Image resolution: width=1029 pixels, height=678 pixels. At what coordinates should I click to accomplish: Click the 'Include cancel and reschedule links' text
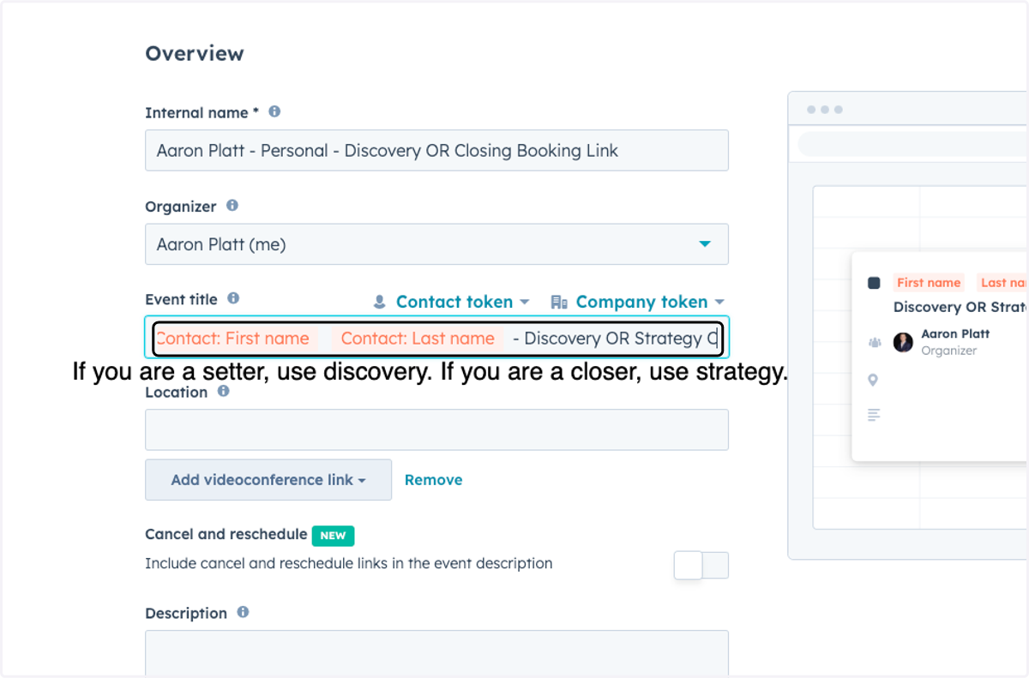pyautogui.click(x=349, y=563)
